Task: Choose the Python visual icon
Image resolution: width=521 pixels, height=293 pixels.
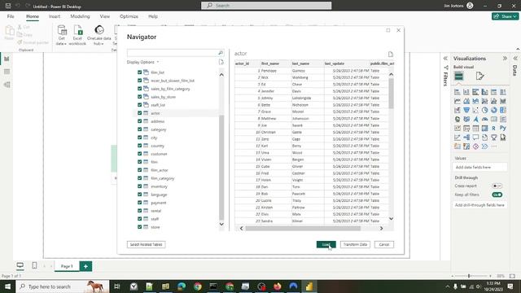Action: click(x=503, y=129)
